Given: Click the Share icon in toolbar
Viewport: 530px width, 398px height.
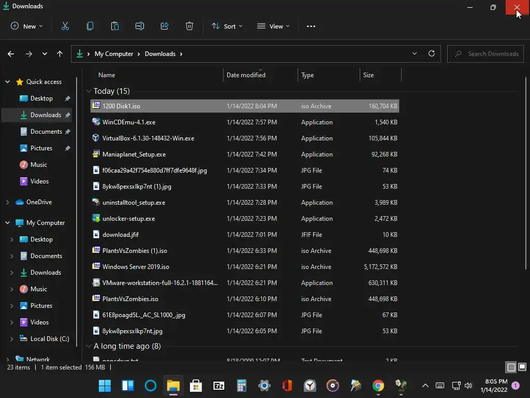Looking at the screenshot, I should [165, 26].
